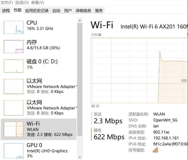Select the CPU usage graph thumbnail
This screenshot has height=160, width=188.
pyautogui.click(x=13, y=27)
